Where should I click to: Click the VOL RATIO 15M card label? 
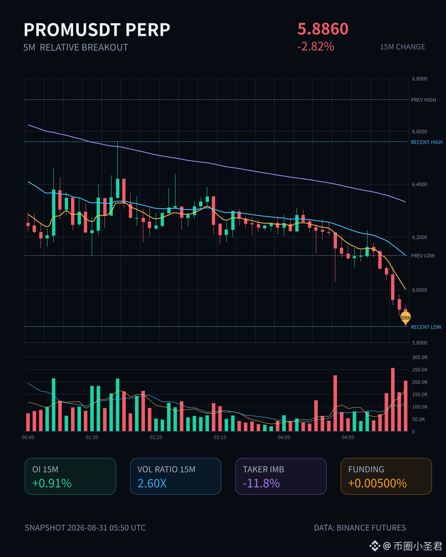click(166, 470)
